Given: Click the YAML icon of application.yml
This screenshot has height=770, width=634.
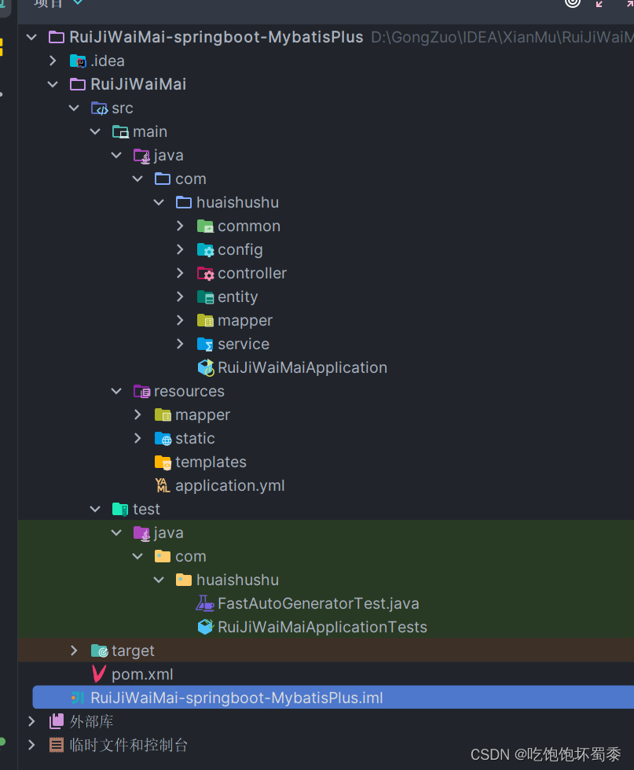Looking at the screenshot, I should [163, 485].
